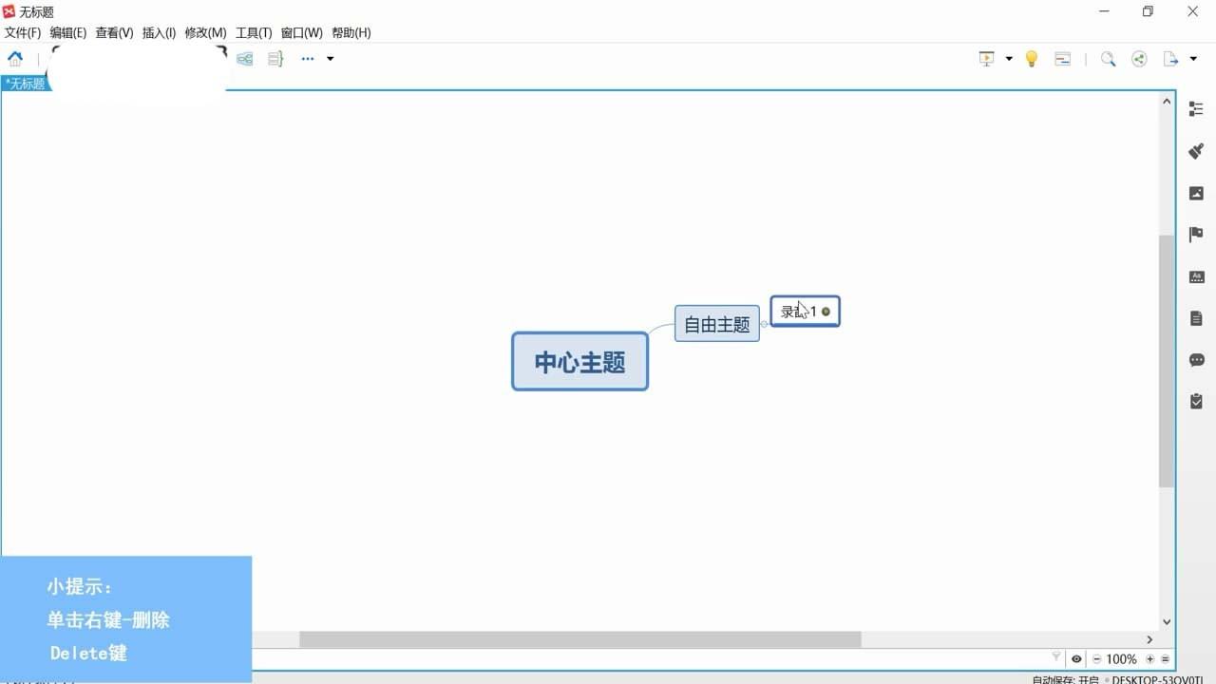Select the search magnifier icon
Image resolution: width=1216 pixels, height=684 pixels.
pyautogui.click(x=1107, y=58)
